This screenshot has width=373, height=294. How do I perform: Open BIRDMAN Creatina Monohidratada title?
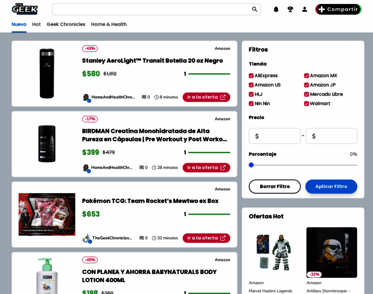click(x=155, y=135)
